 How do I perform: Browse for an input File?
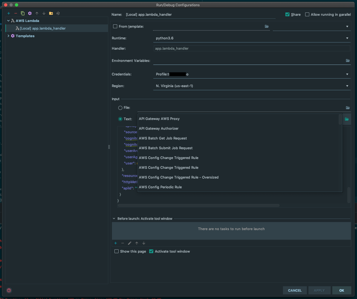[348, 108]
